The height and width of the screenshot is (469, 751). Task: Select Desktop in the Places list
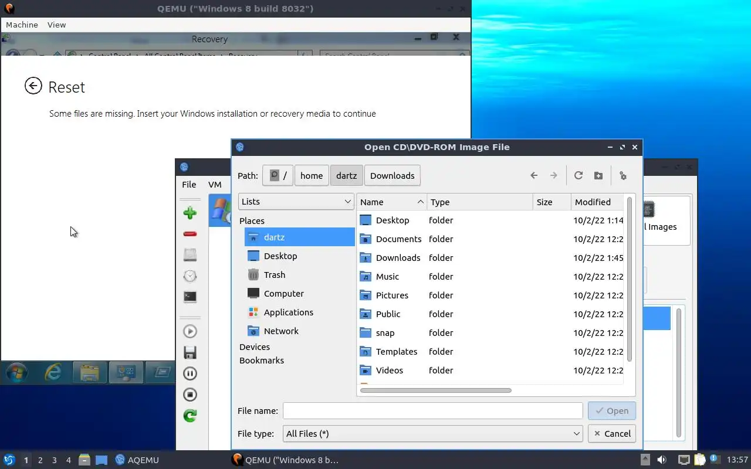coord(300,256)
